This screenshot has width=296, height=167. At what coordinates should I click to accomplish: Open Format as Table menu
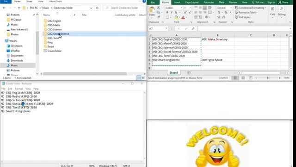(x=246, y=13)
